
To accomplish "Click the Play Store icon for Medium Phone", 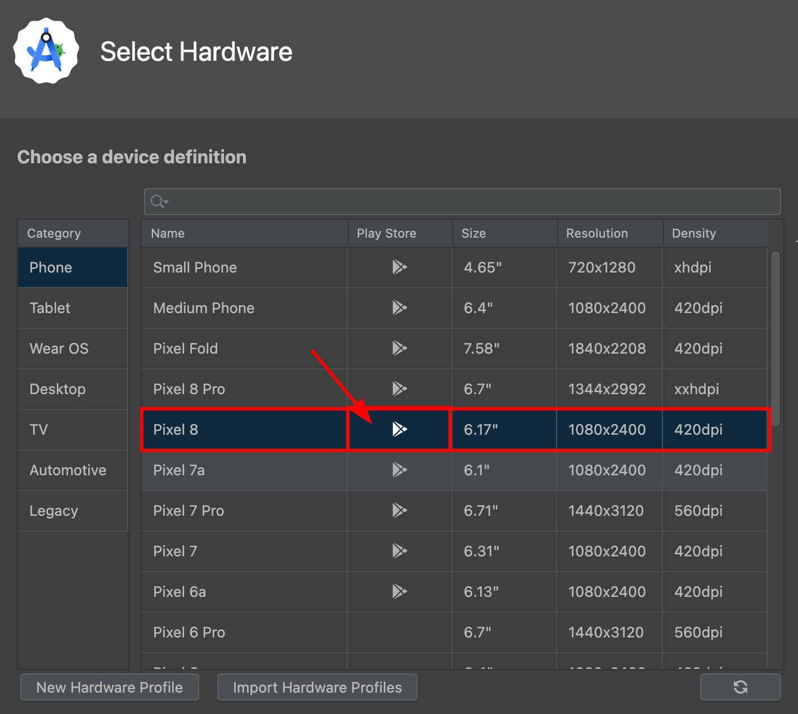I will (x=400, y=308).
